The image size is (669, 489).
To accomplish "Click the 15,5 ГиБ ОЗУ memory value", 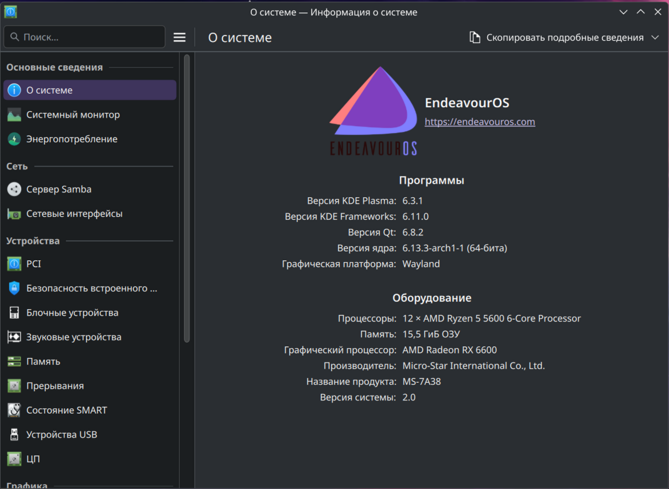I will pos(431,334).
